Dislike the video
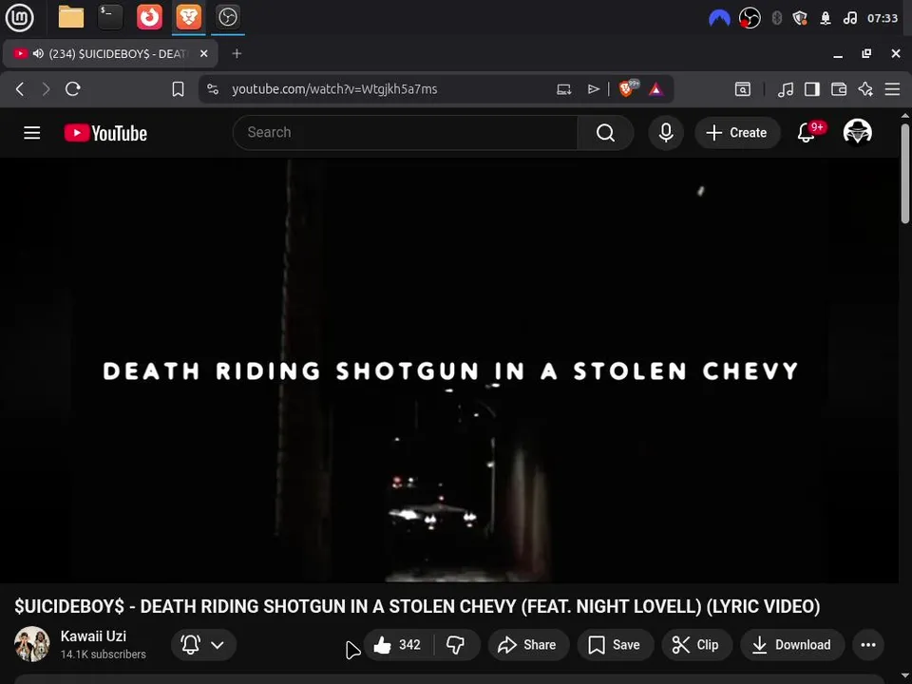 [x=455, y=644]
